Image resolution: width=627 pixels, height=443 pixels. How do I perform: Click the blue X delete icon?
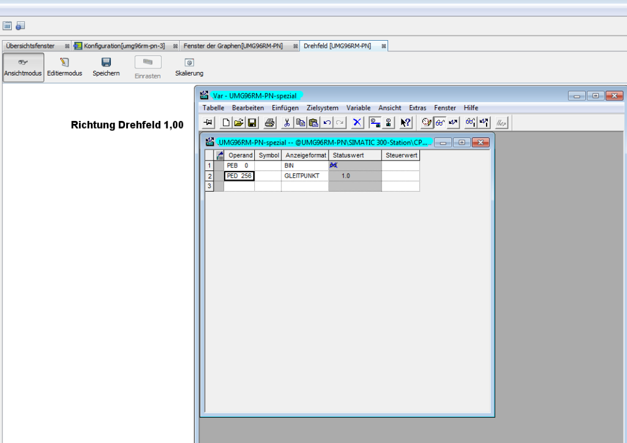coord(357,123)
